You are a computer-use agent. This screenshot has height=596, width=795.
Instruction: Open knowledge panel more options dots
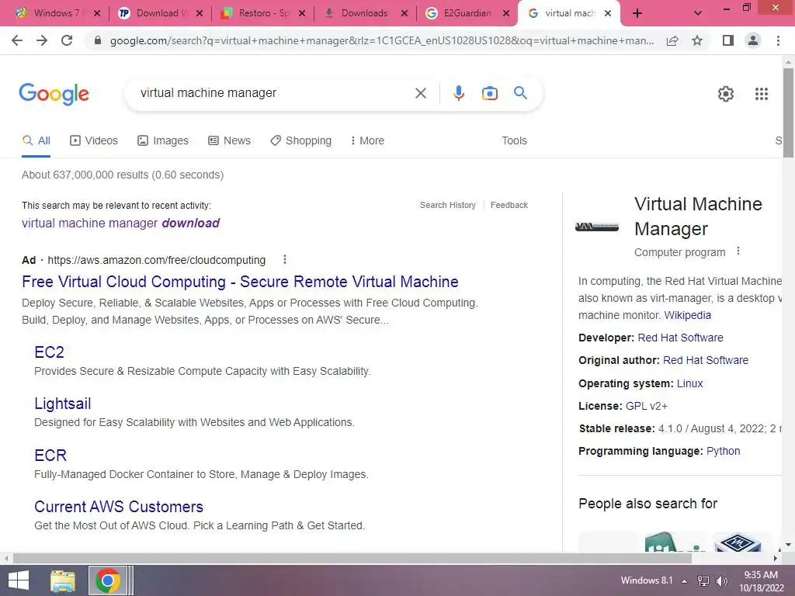[738, 251]
